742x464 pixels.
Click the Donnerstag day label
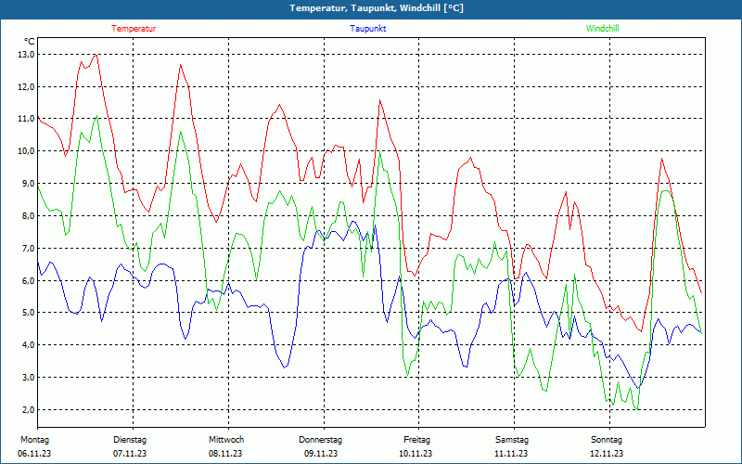coord(320,440)
